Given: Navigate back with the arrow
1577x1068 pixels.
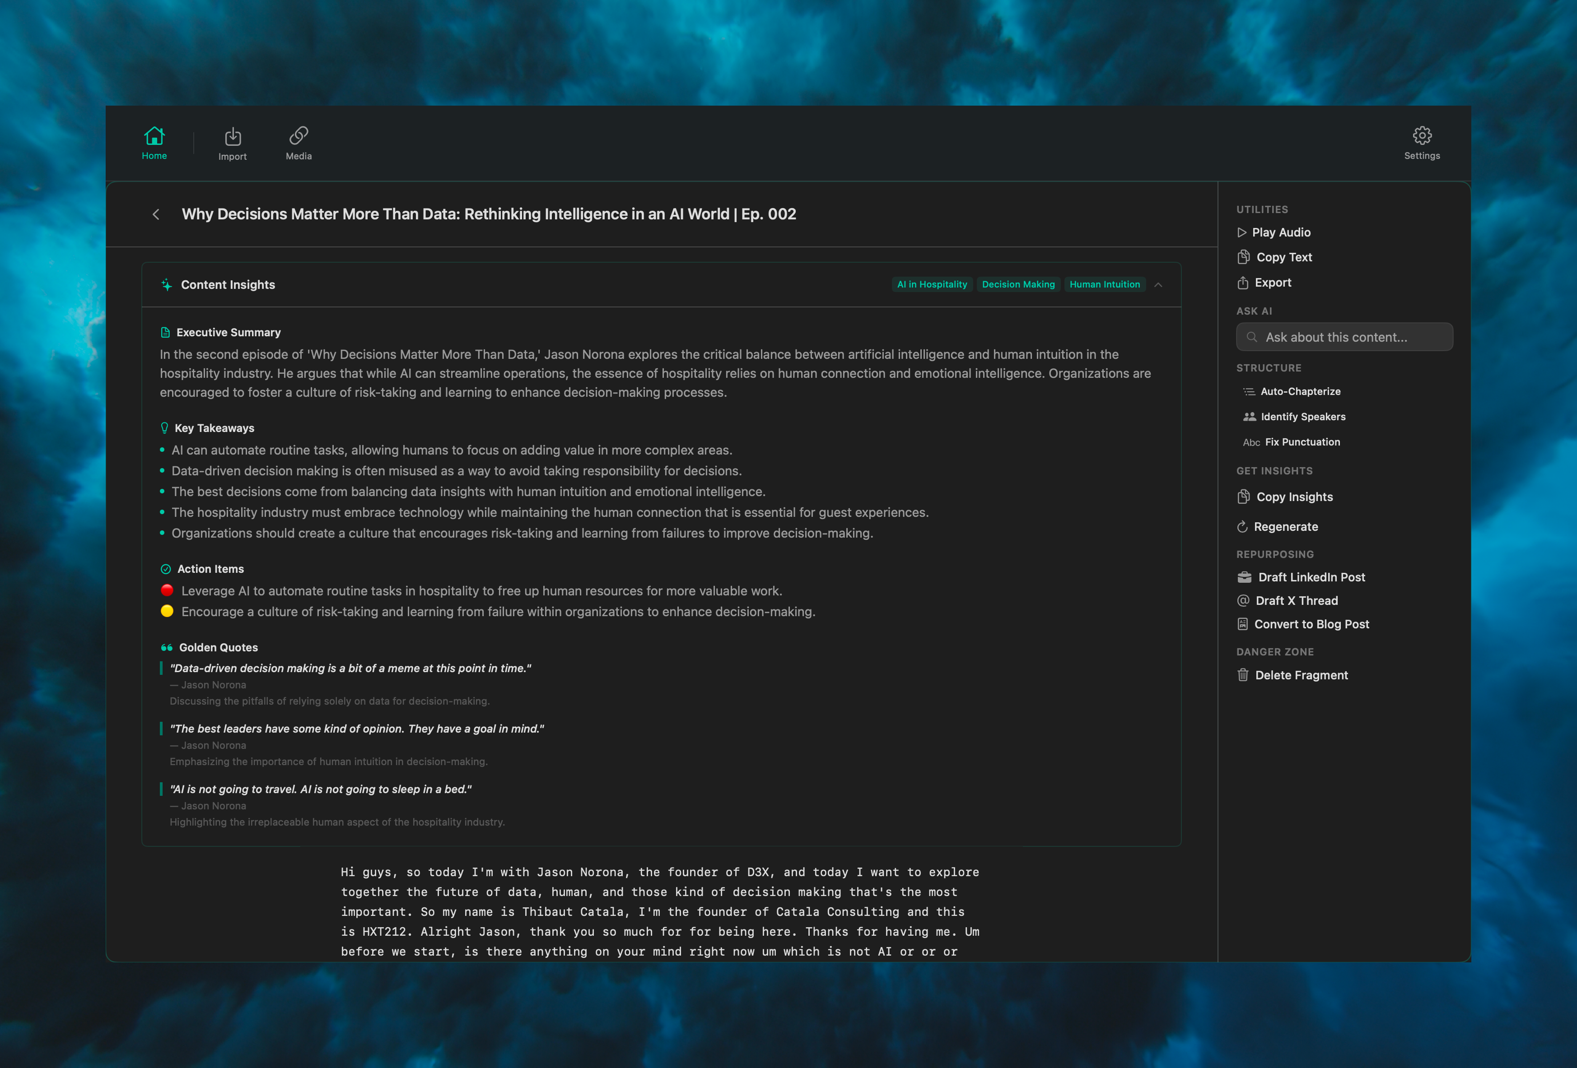Looking at the screenshot, I should [x=156, y=214].
